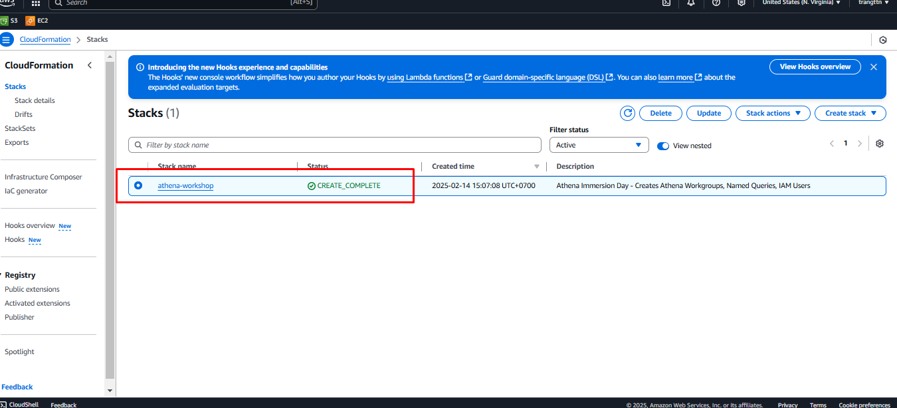Open the athena-workshop stack link

[185, 185]
